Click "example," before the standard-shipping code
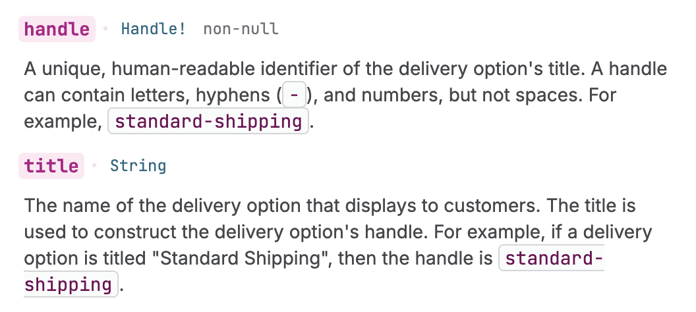 [x=63, y=122]
